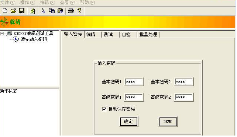Click the info bubble icon beside 请先输入密码
Viewport: 237px width, 137px height.
point(16,39)
